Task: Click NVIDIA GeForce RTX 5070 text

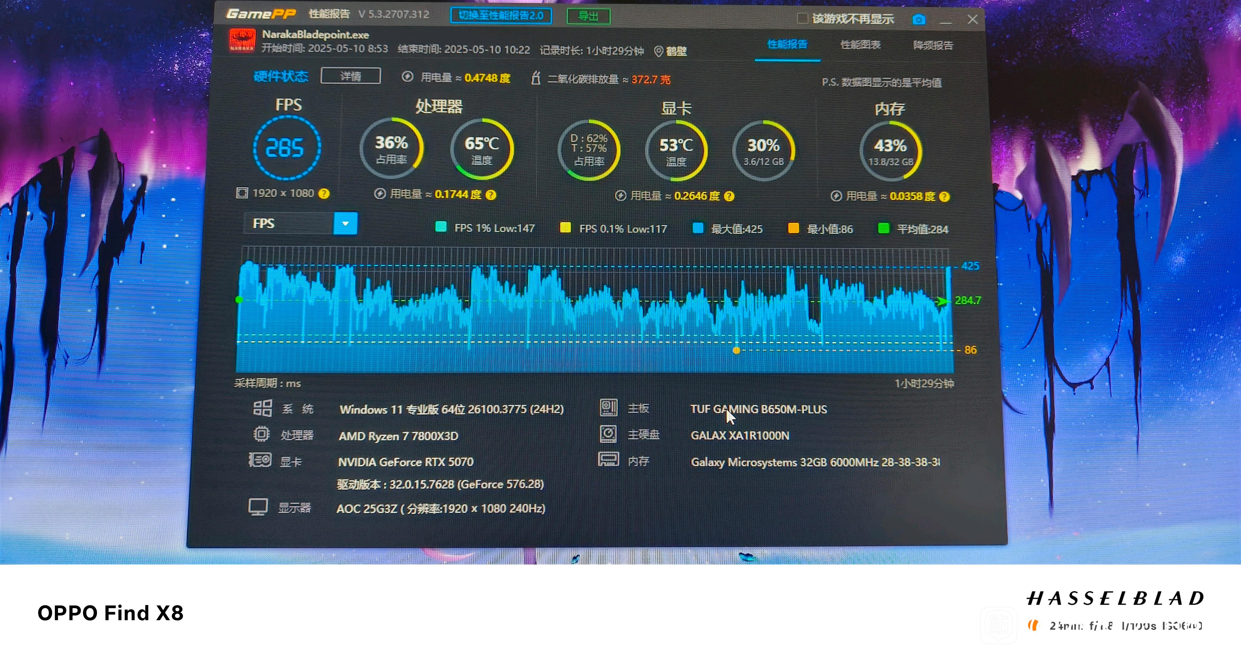Action: click(x=406, y=462)
